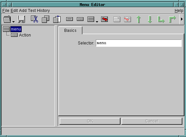Move item up with green up arrow

pos(138,19)
